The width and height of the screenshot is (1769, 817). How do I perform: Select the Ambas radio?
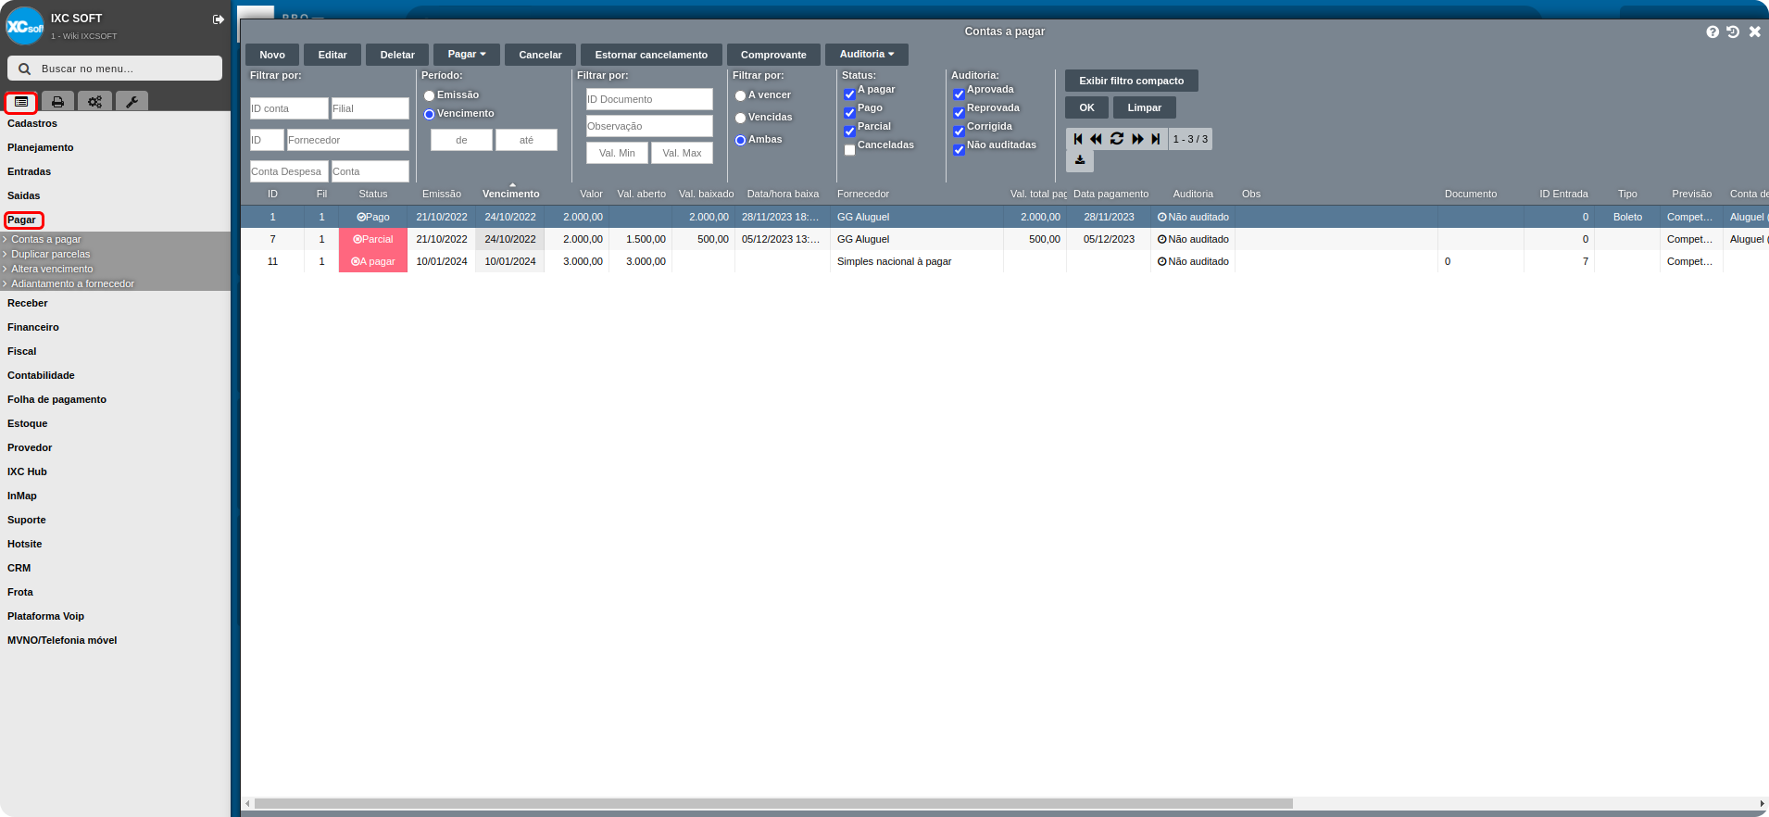[x=740, y=140]
